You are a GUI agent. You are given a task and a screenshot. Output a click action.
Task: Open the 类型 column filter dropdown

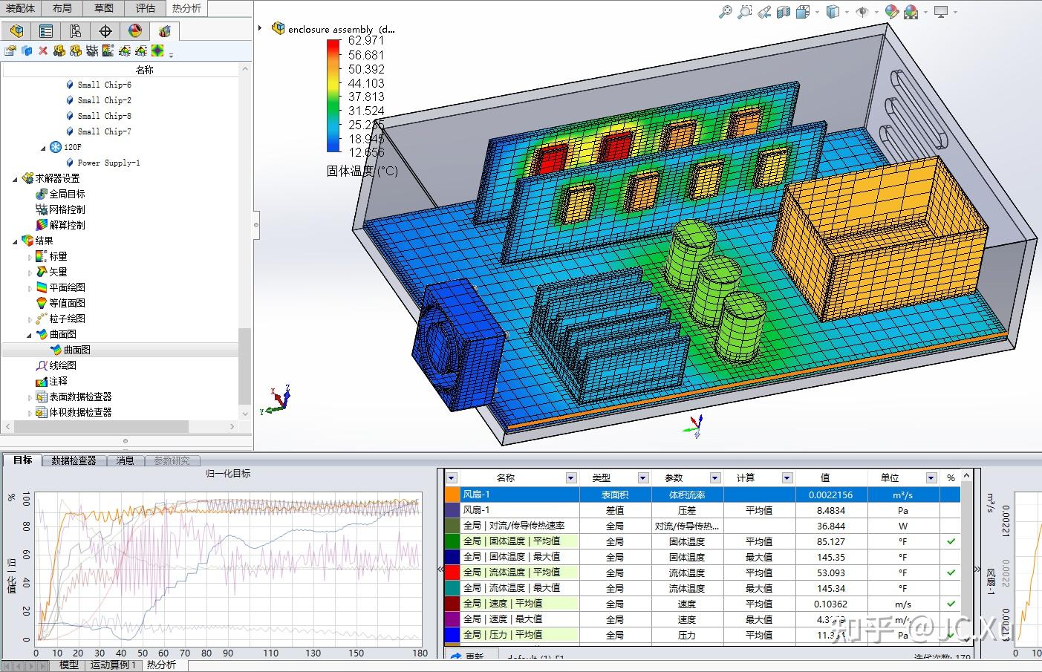point(643,478)
